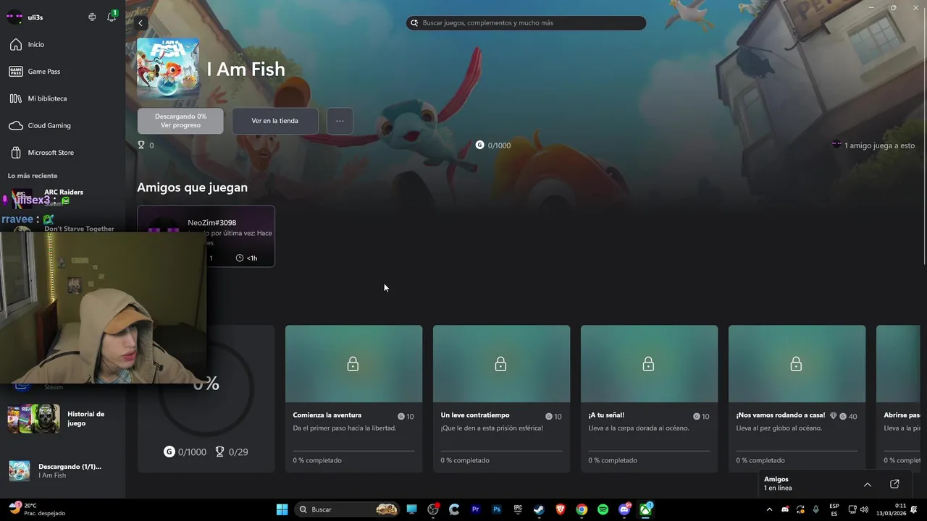Image resolution: width=927 pixels, height=521 pixels.
Task: Show hidden system tray icons
Action: pos(770,509)
